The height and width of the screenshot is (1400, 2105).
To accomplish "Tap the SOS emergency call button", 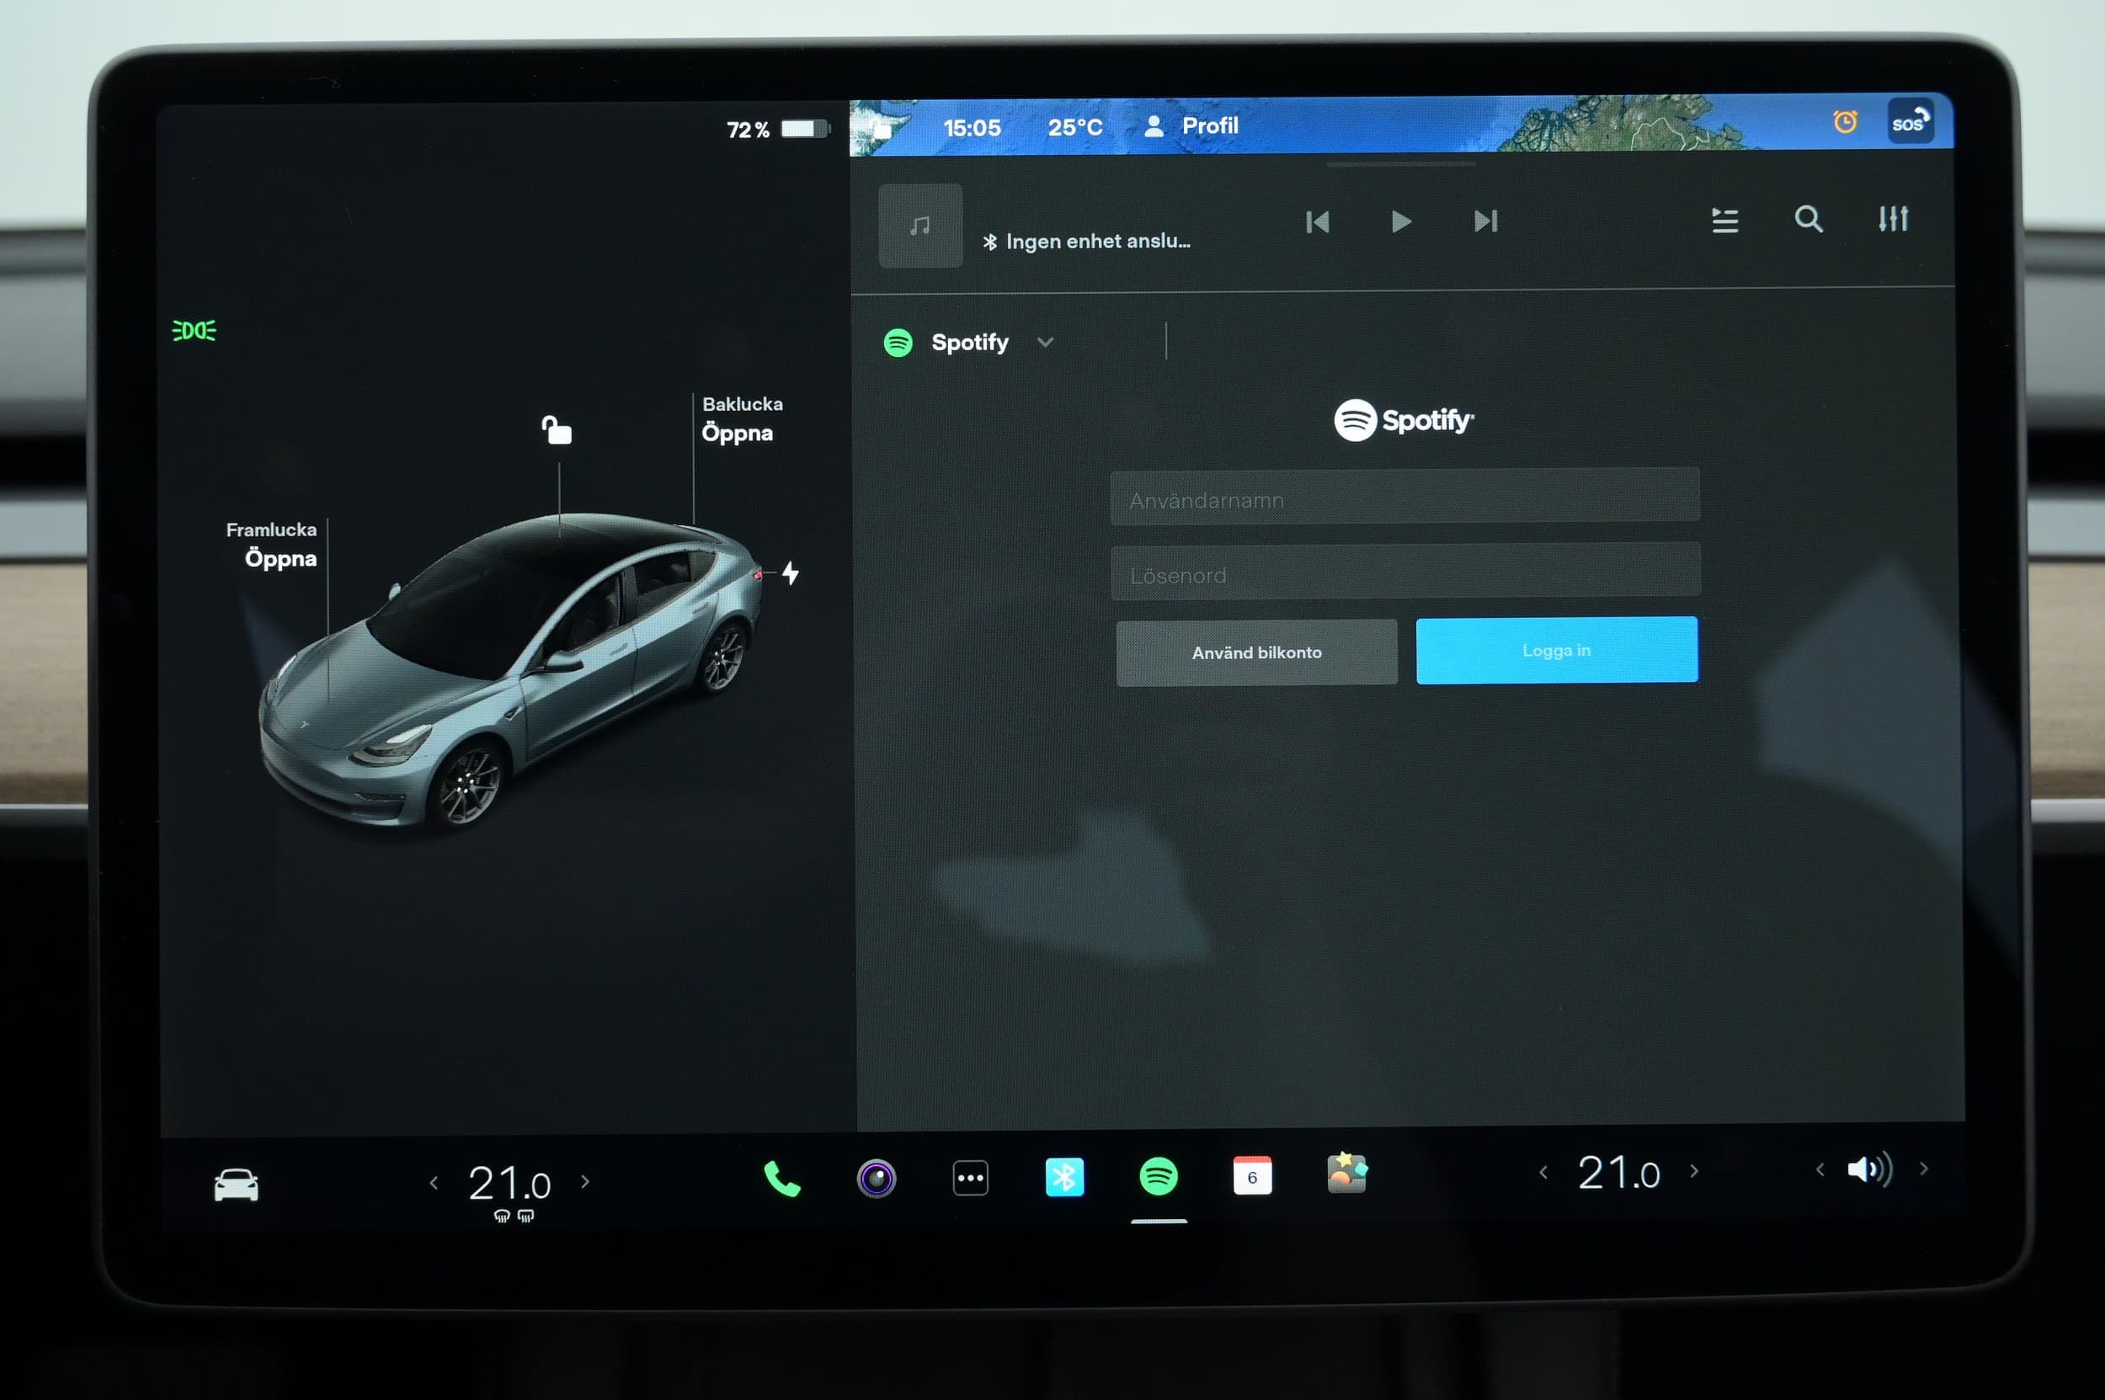I will pyautogui.click(x=1910, y=121).
